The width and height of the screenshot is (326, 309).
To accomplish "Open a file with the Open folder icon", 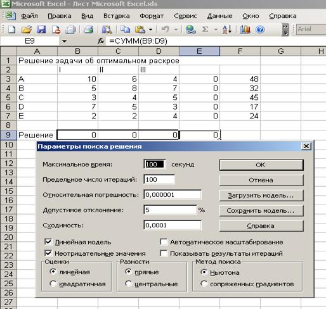I will 27,29.
